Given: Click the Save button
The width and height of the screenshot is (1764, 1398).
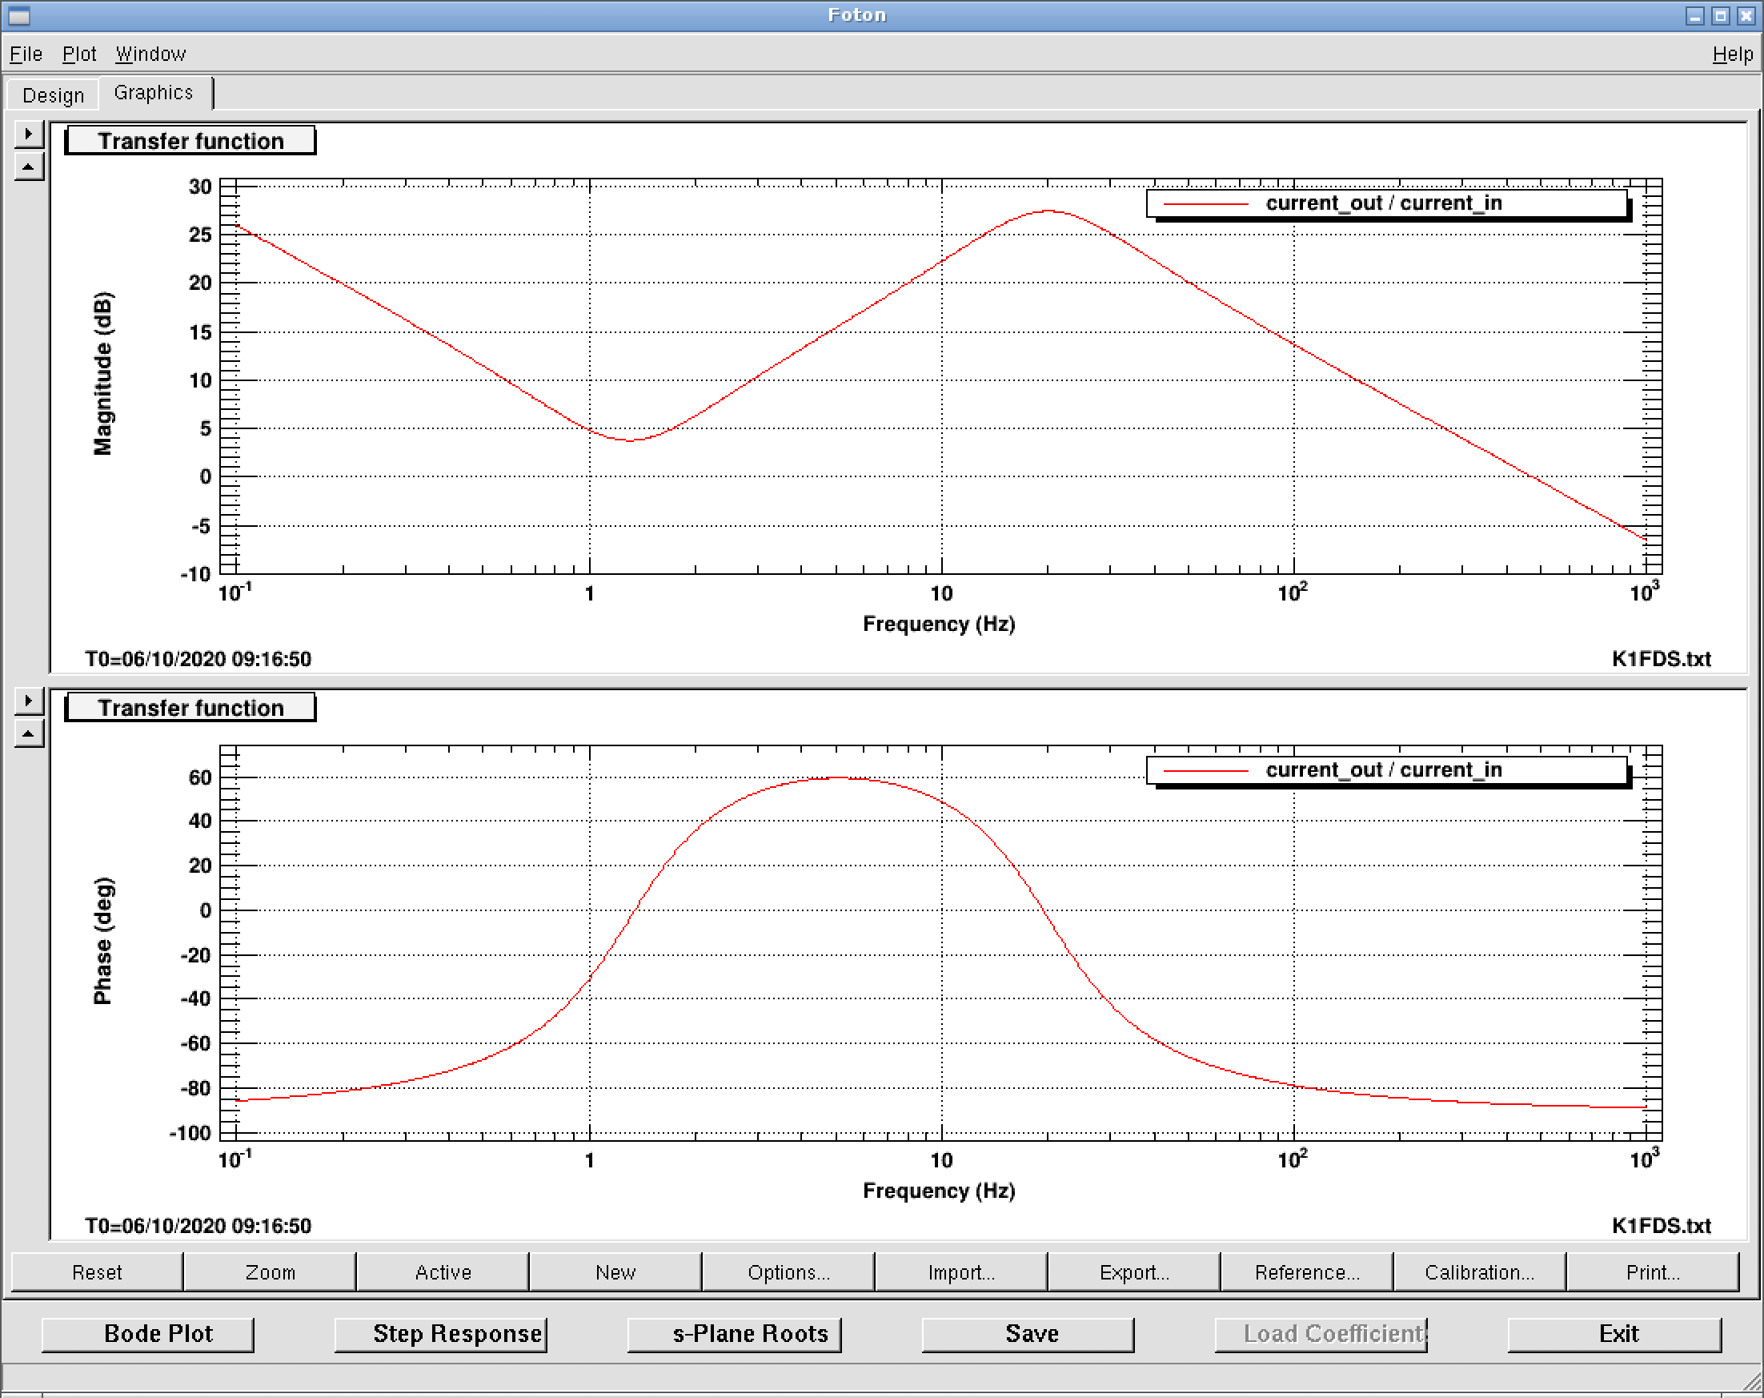Looking at the screenshot, I should [x=1028, y=1334].
